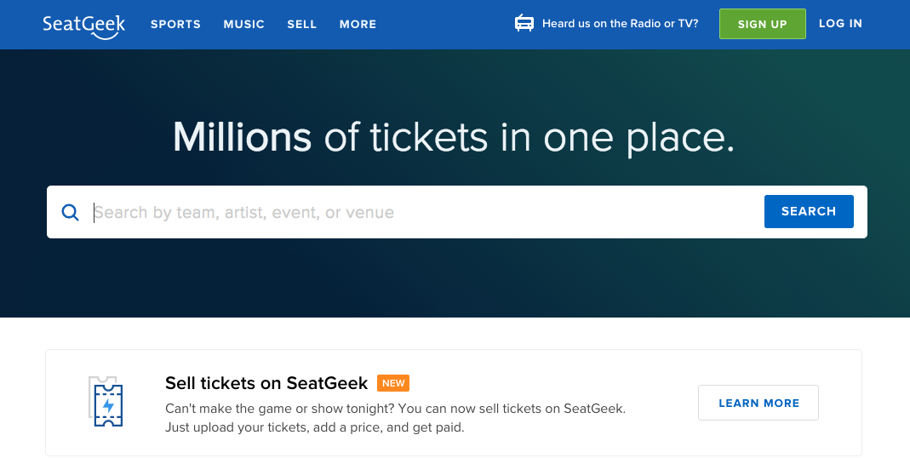Viewport: 910px width, 458px height.
Task: Click the word "Millions" in the headline
Action: pos(242,137)
